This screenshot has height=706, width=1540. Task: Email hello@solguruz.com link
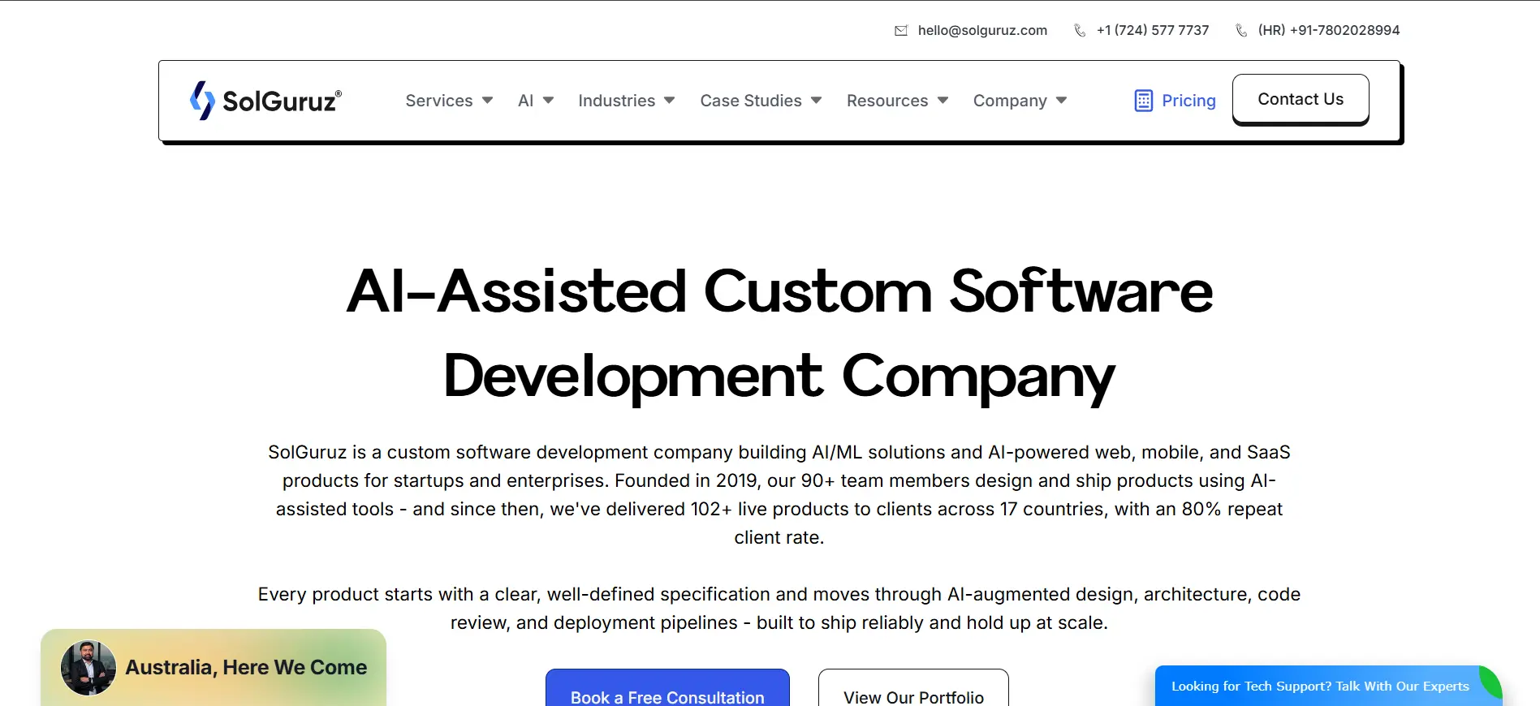(x=982, y=31)
